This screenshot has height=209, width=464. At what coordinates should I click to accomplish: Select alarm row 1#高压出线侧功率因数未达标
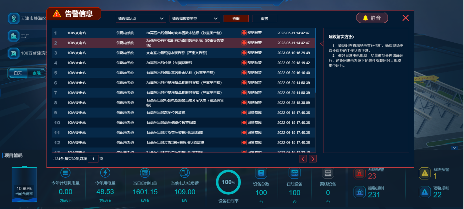coord(183,73)
